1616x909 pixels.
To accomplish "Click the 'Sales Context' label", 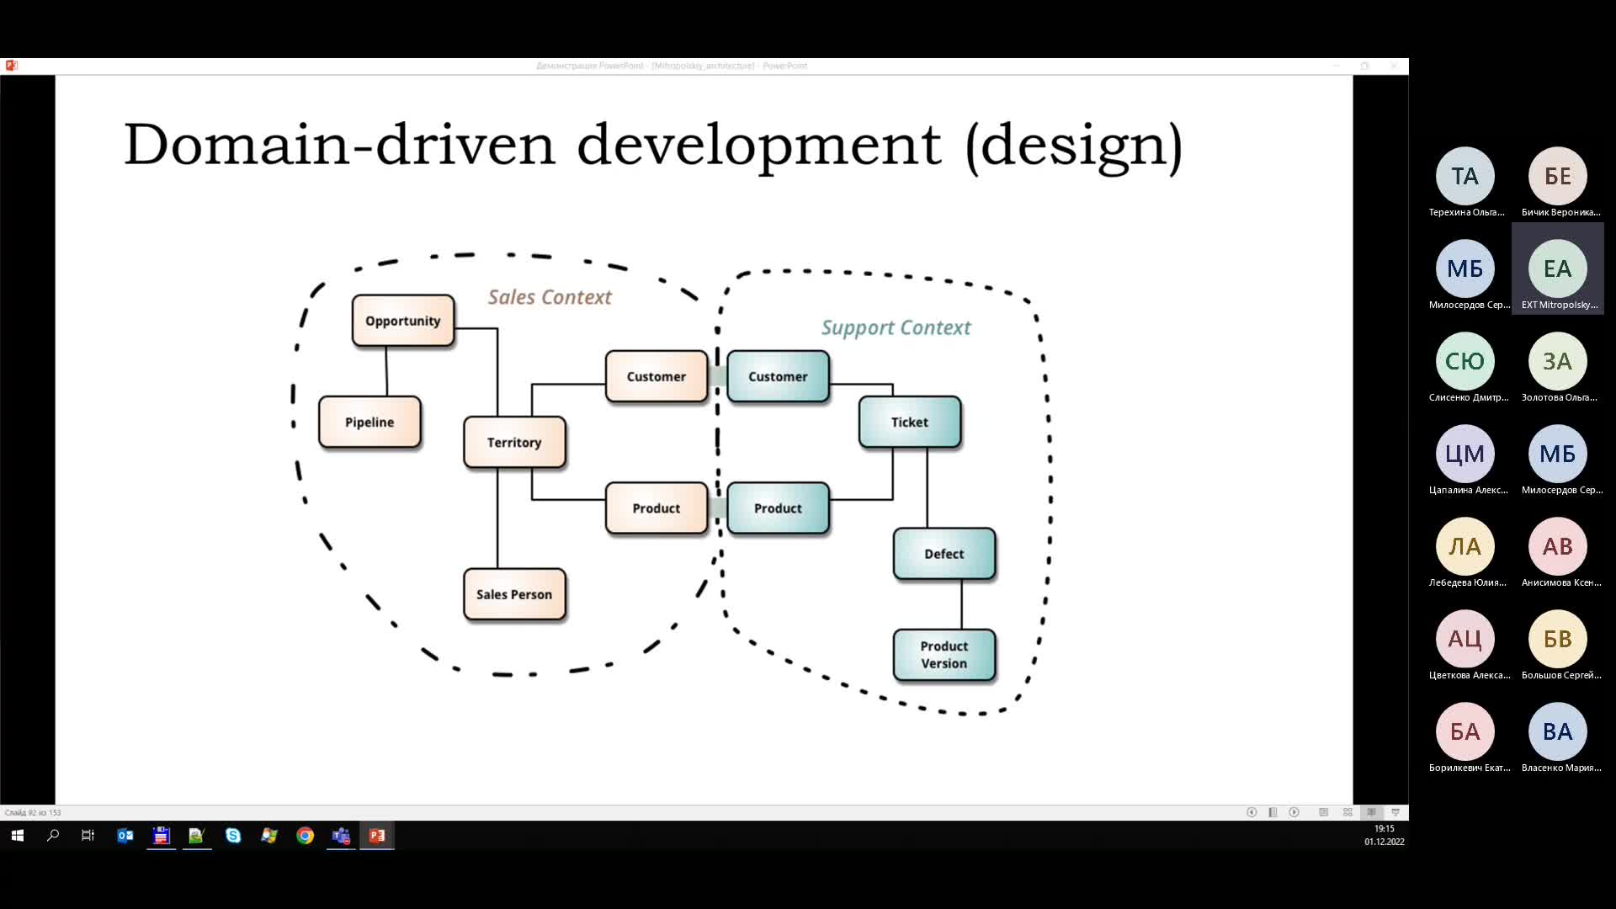I will pyautogui.click(x=550, y=297).
